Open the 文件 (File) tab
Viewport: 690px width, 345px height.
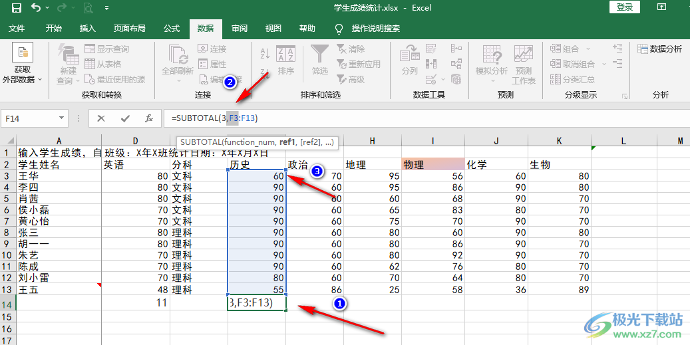(x=17, y=28)
